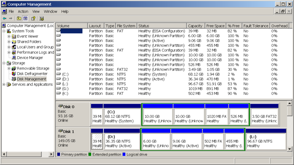Click the tree pane horizontal scrollbar right arrow
This screenshot has height=165, width=294.
pos(51,154)
